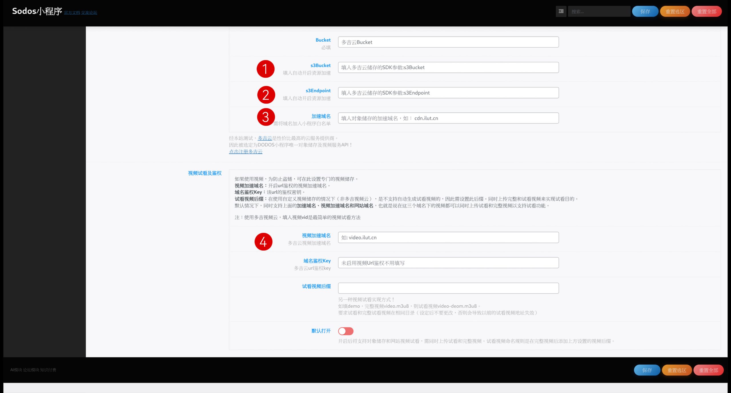Enable the 默认打开 toggle switch
The image size is (731, 393).
(x=346, y=331)
